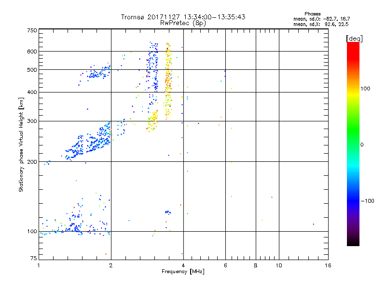Click the y-axis '100' tick label
Screen dimensions: 386x289
(32, 231)
